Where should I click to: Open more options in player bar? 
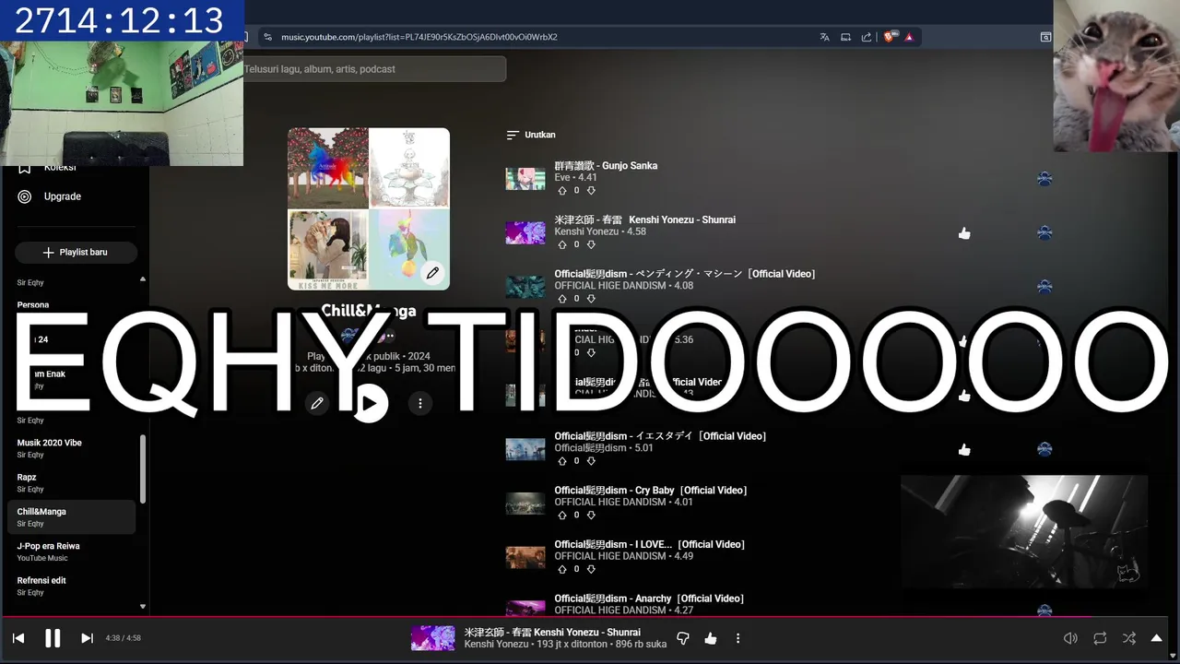click(737, 638)
